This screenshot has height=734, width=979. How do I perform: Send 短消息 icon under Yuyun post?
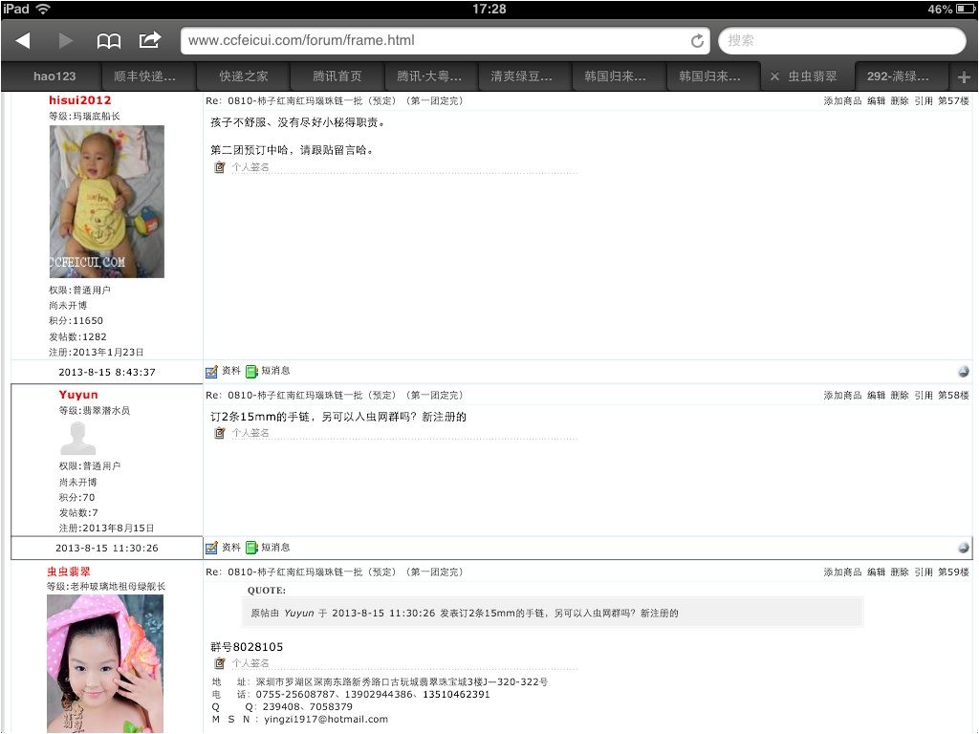click(x=251, y=548)
